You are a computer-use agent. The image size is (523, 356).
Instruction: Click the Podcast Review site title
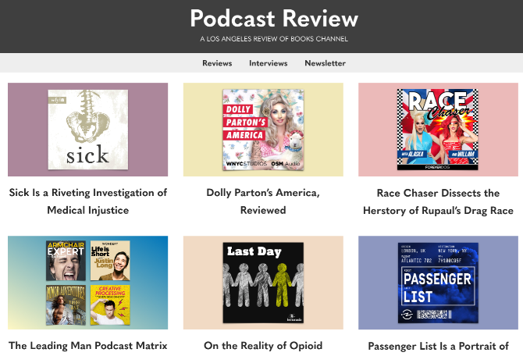coord(274,19)
